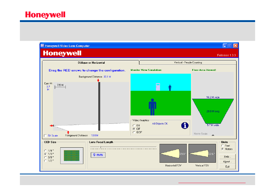The height and width of the screenshot is (194, 275).
Task: Close the Video Lens Computer window
Action: pos(236,46)
